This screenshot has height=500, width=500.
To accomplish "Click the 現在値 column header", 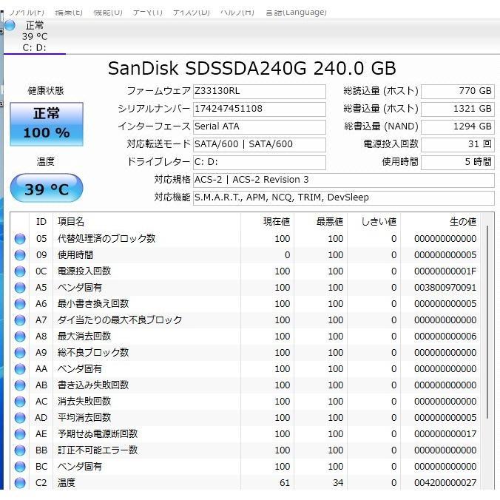I will click(267, 222).
